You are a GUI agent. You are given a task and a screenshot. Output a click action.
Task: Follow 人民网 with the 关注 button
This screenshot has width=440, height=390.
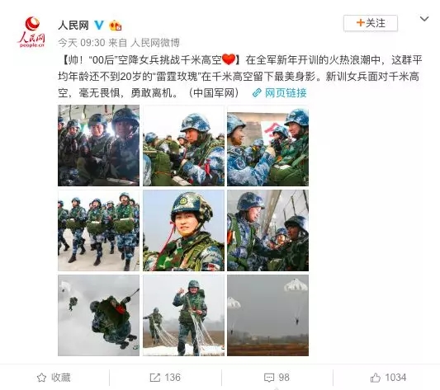point(371,23)
